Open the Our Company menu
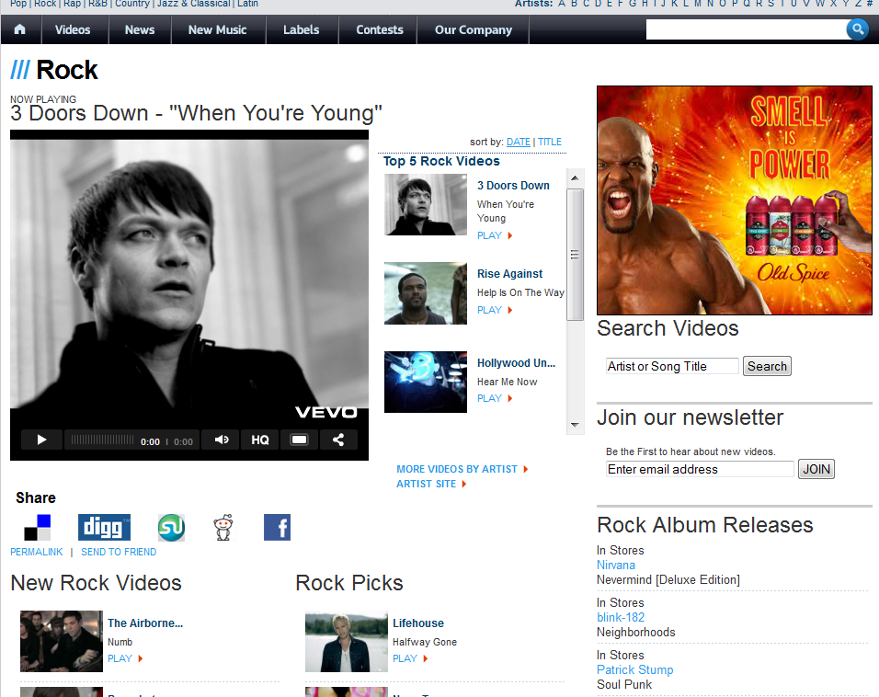 (x=474, y=29)
